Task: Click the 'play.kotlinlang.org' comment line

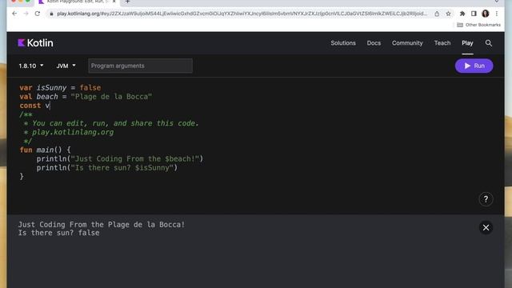Action: tap(69, 132)
